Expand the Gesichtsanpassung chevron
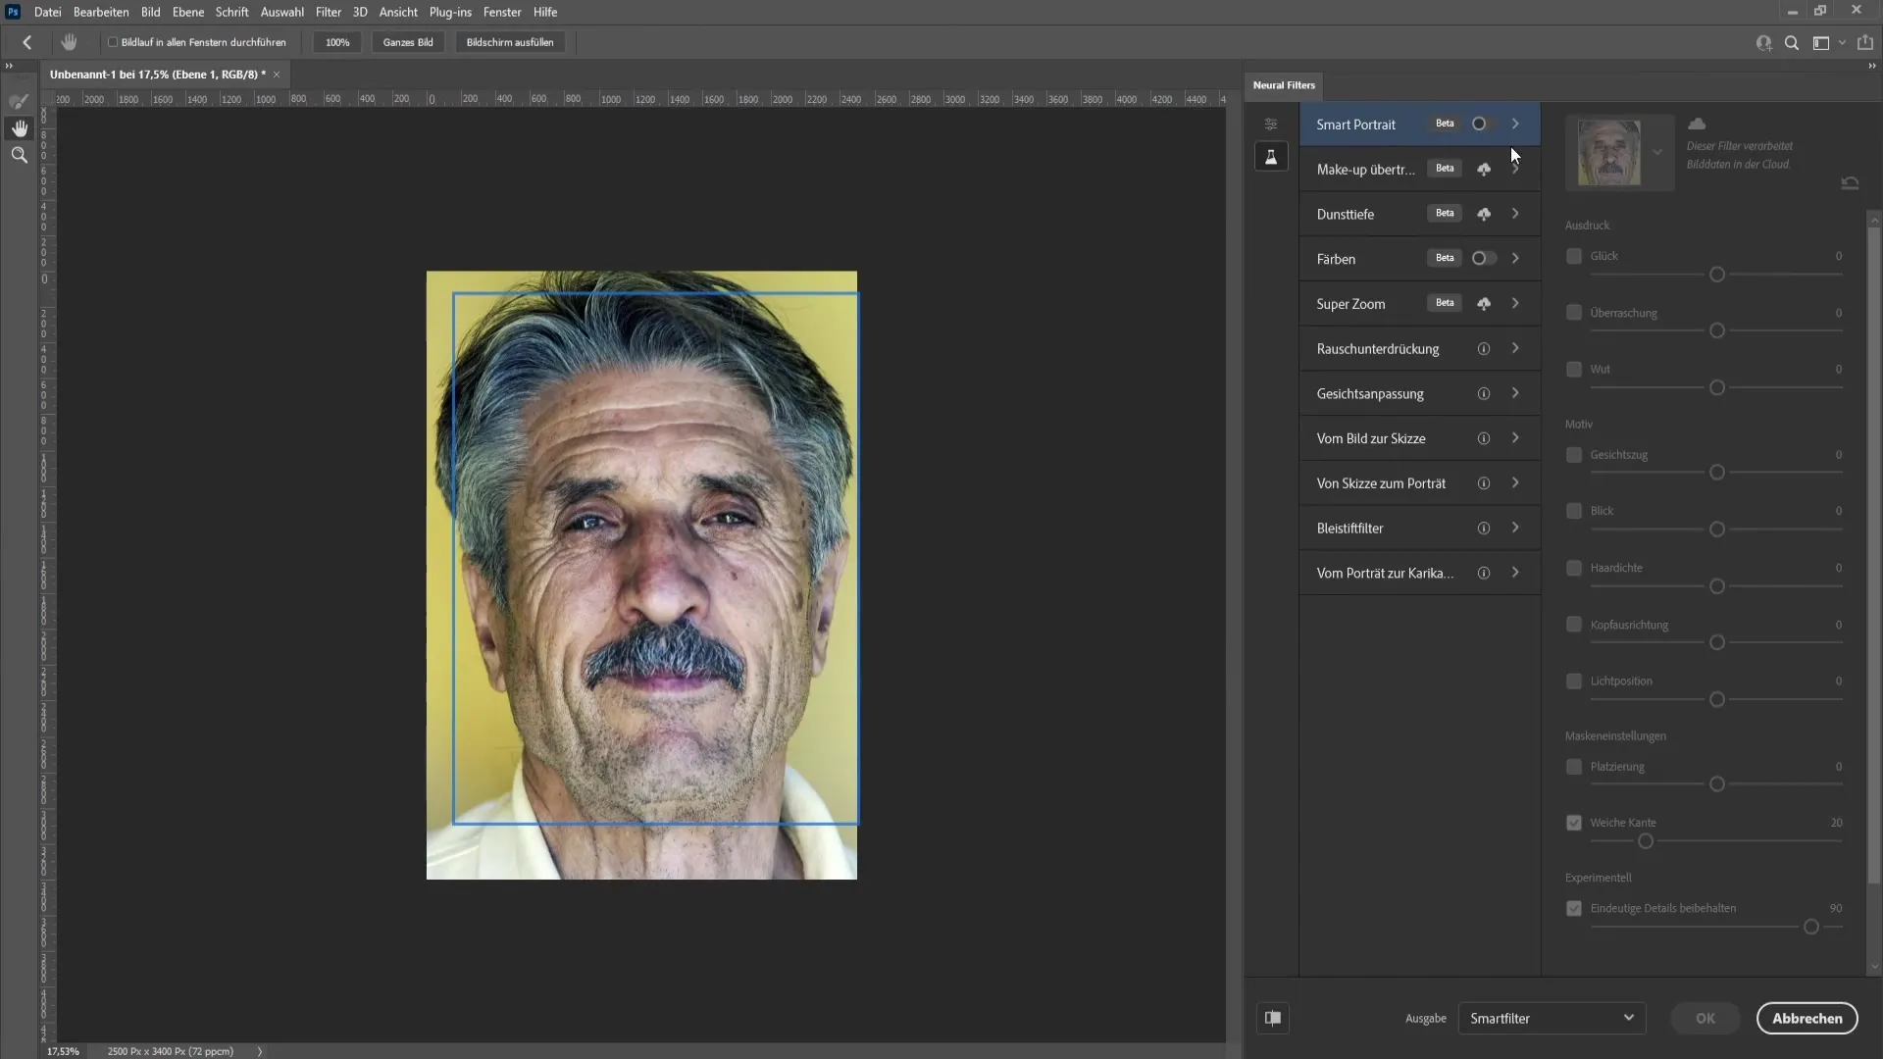This screenshot has height=1059, width=1883. [1516, 394]
